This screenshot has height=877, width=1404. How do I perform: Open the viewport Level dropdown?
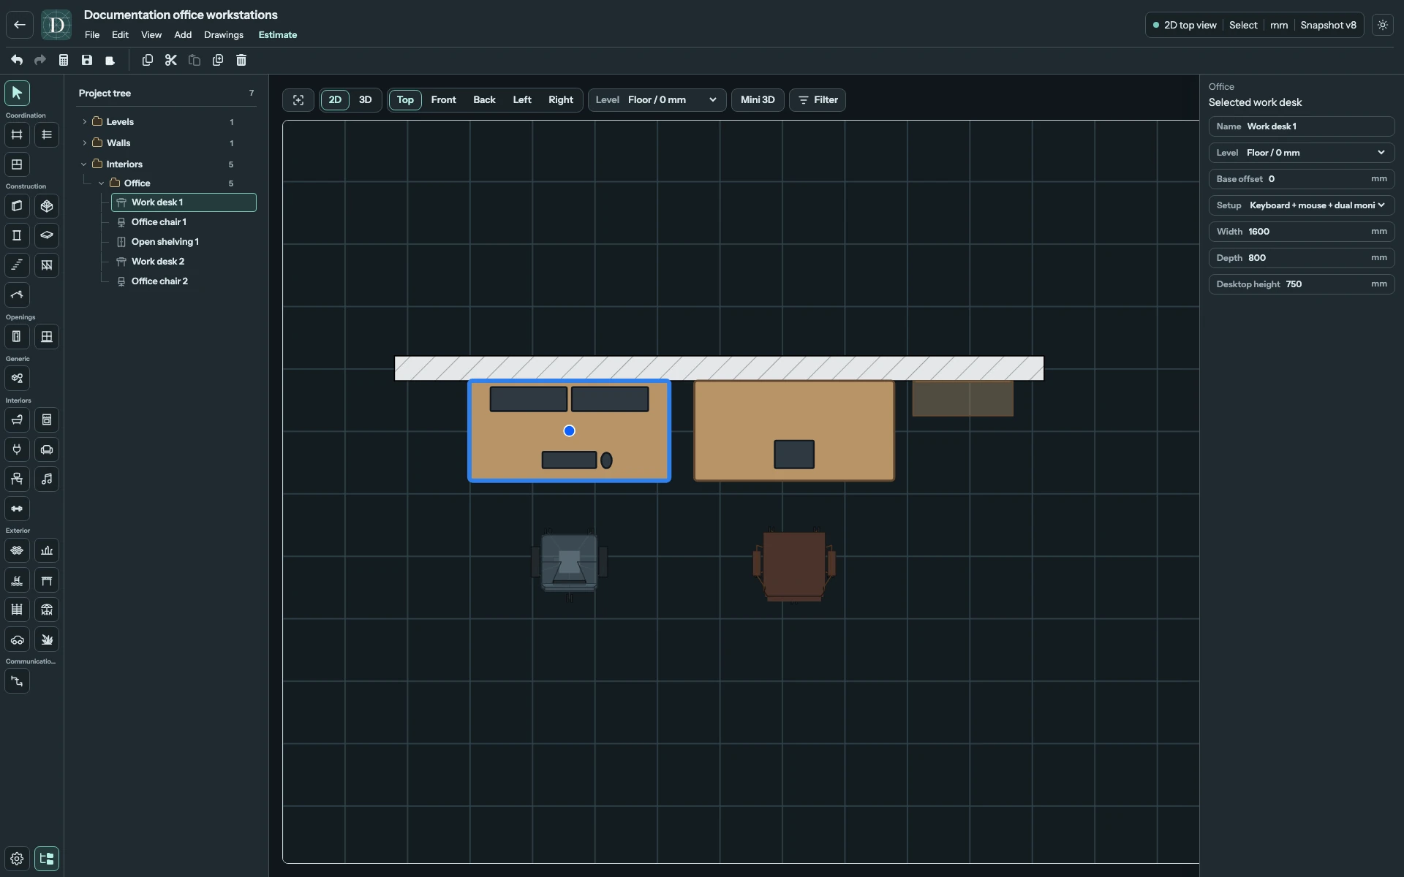(x=657, y=100)
